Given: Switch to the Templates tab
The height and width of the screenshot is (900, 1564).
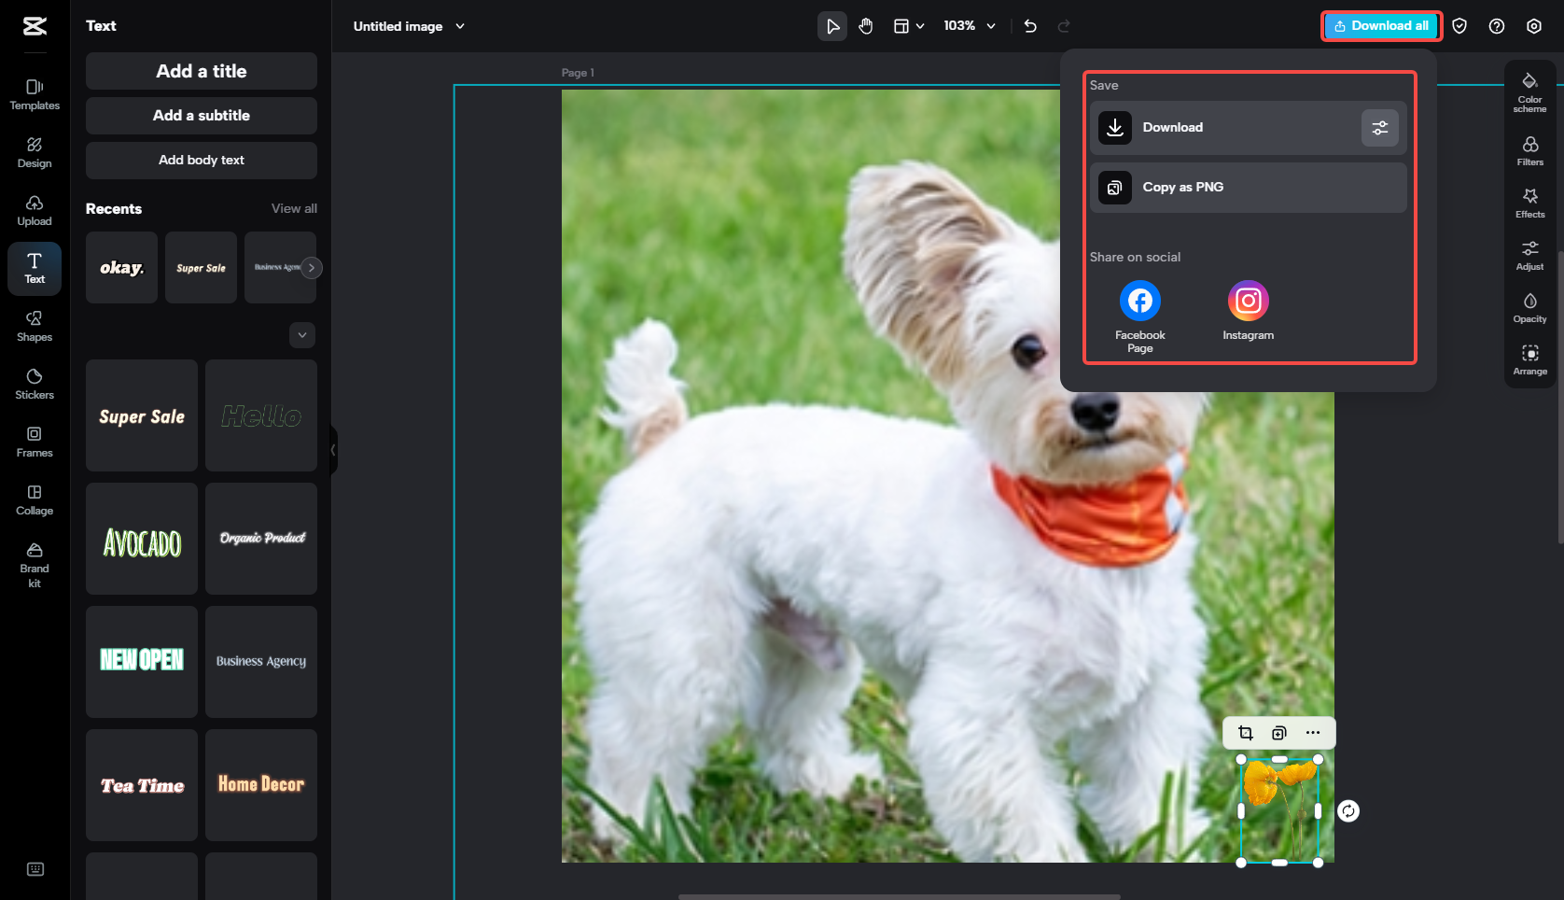Looking at the screenshot, I should click(35, 94).
